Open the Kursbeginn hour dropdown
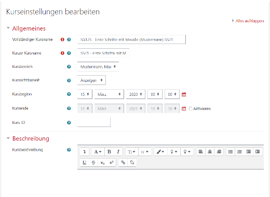 tap(155, 94)
